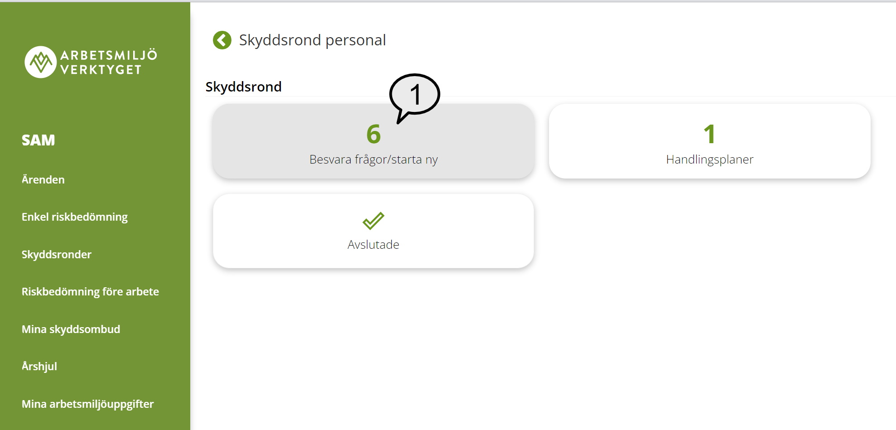
Task: Open Riskbedömning före arbete
Action: pos(90,291)
